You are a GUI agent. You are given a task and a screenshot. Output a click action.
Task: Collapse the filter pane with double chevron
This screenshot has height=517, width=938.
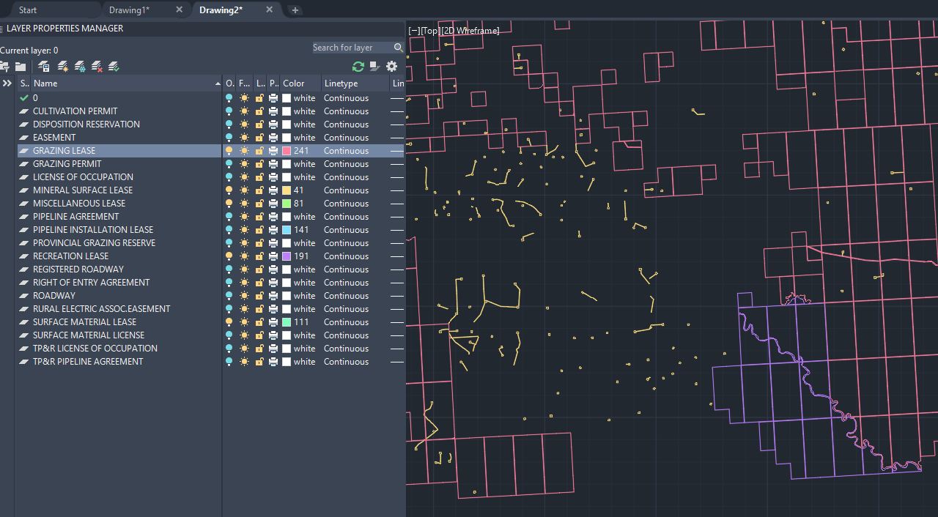click(x=7, y=83)
